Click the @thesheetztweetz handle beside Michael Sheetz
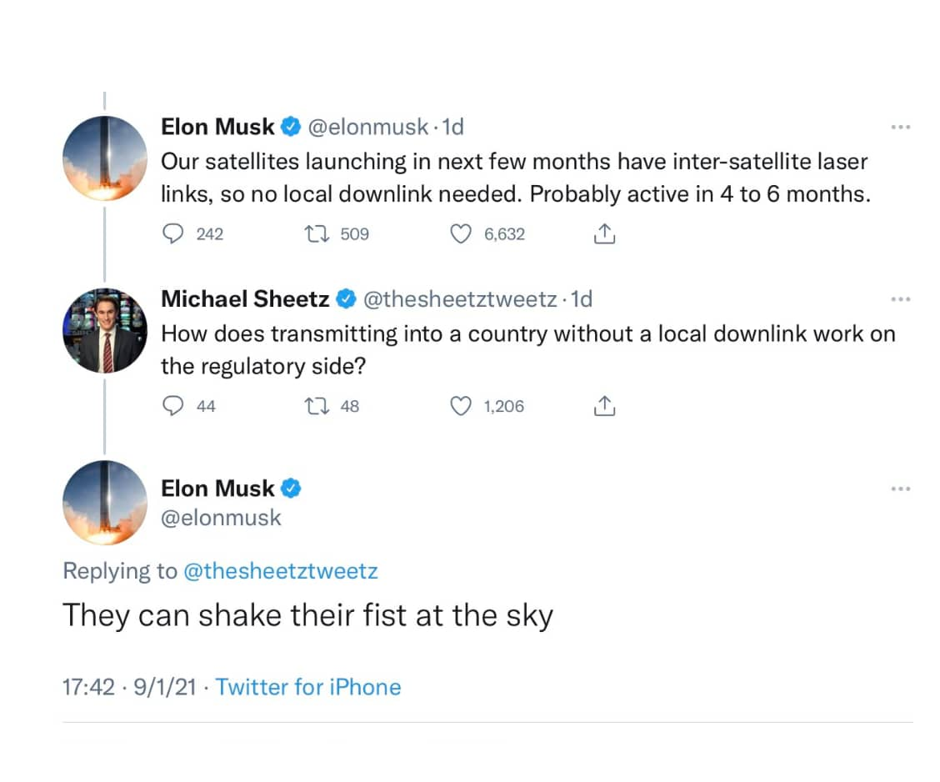The image size is (940, 782). pyautogui.click(x=460, y=298)
